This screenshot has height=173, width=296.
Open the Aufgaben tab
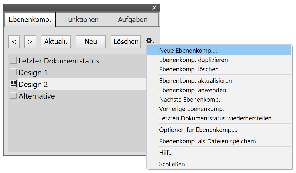point(133,20)
